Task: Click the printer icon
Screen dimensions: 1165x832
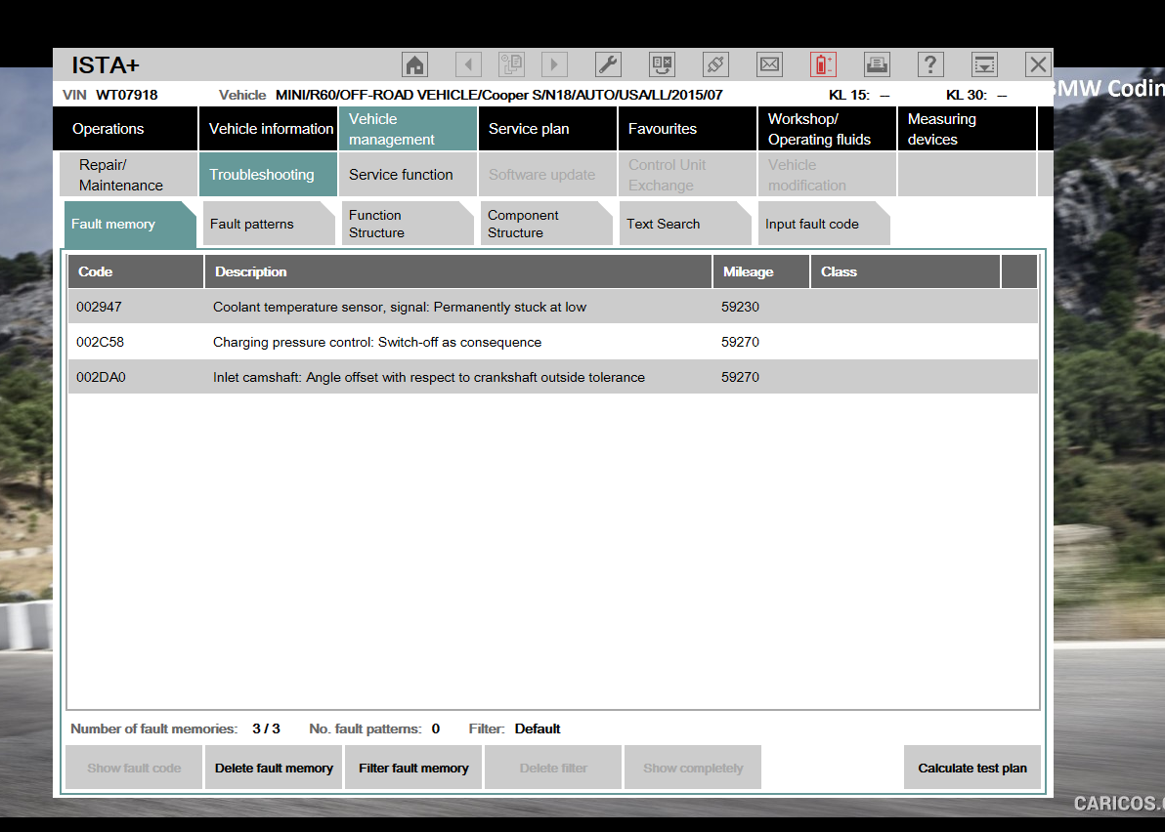Action: 877,65
